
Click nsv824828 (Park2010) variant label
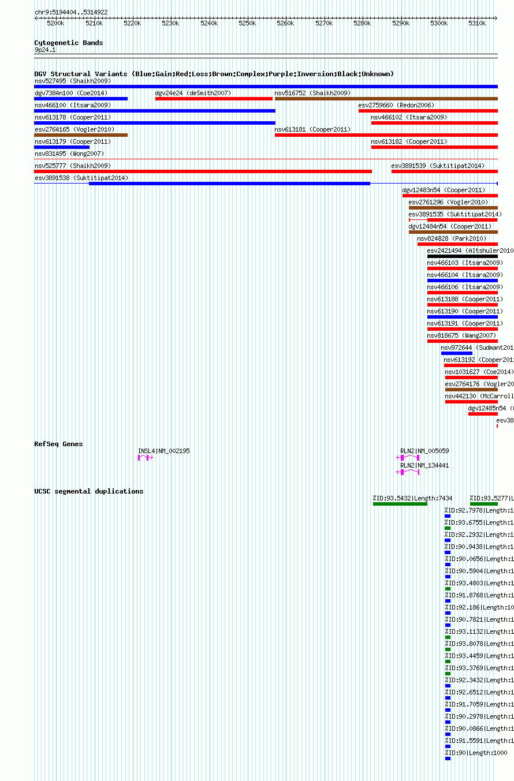[452, 238]
